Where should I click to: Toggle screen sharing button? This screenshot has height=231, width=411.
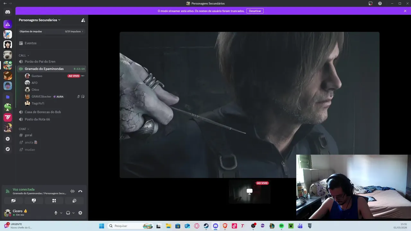[34, 201]
